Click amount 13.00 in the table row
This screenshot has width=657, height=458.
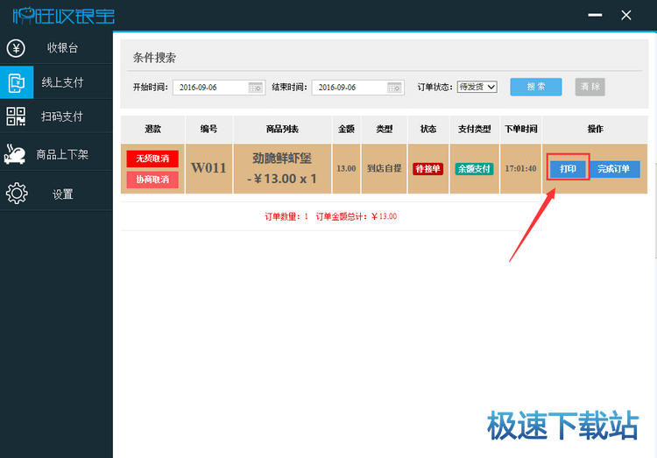click(346, 168)
